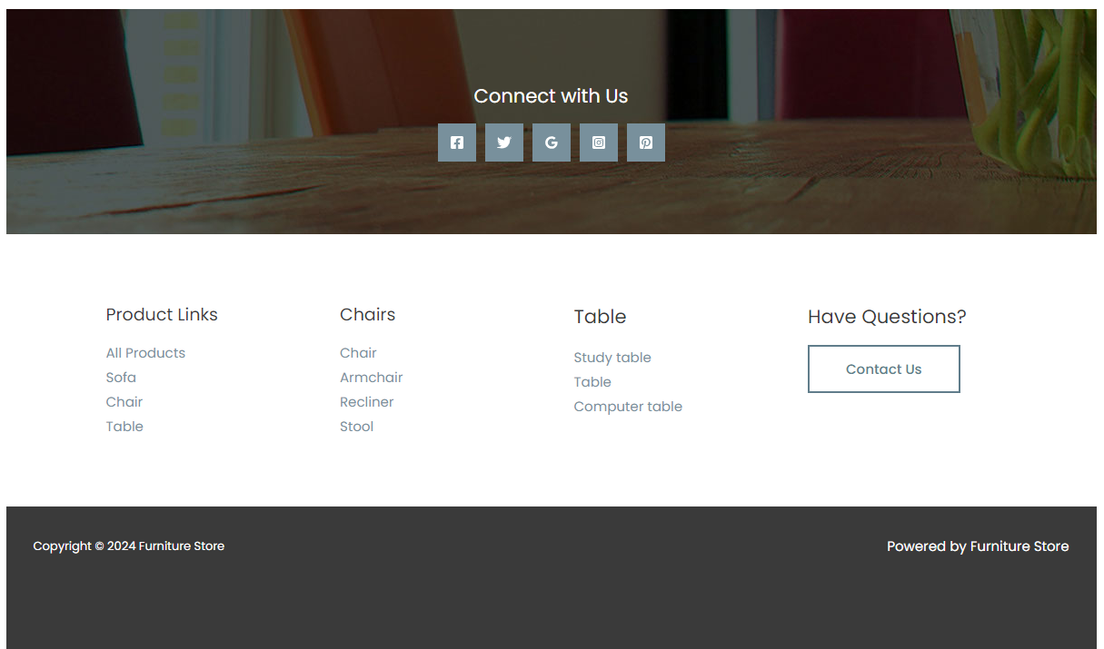Open Table link under Table heading
The image size is (1104, 649).
[x=592, y=382]
